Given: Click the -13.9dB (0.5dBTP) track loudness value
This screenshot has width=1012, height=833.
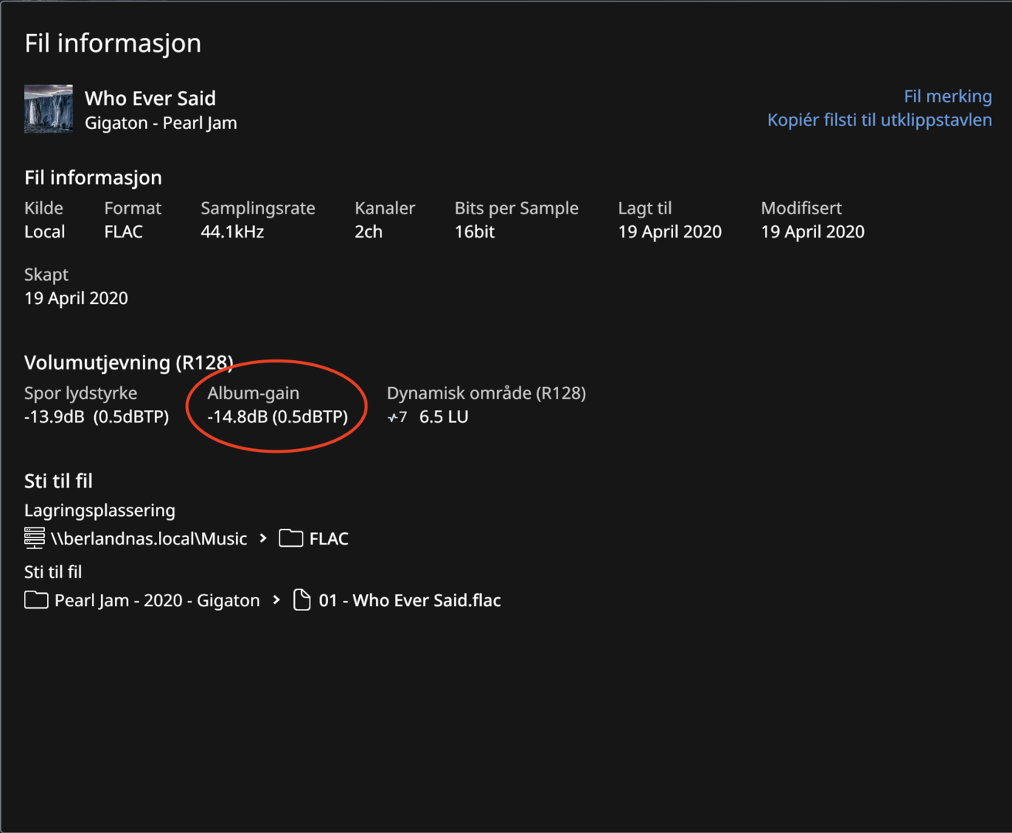Looking at the screenshot, I should pyautogui.click(x=96, y=416).
